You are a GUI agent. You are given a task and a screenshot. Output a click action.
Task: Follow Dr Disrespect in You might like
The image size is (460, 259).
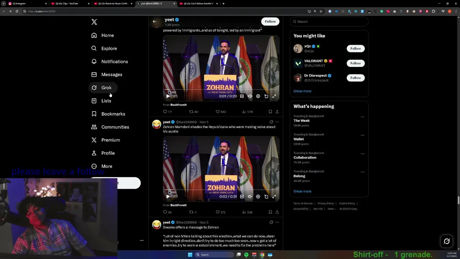click(x=355, y=78)
